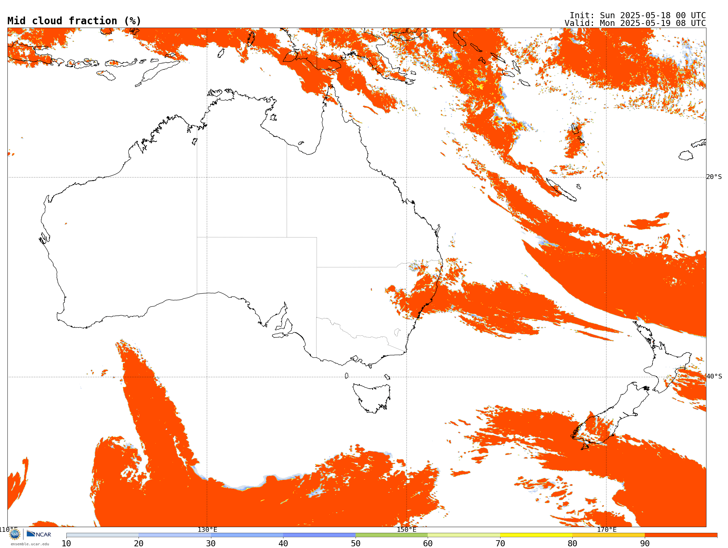
Task: Click the colorbar tick label 20
Action: (139, 543)
